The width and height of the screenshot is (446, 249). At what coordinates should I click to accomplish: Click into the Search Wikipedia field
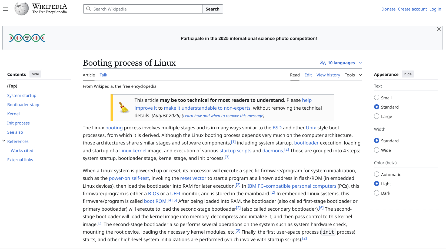coord(146,9)
